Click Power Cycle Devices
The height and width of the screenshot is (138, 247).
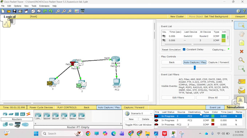(41, 107)
